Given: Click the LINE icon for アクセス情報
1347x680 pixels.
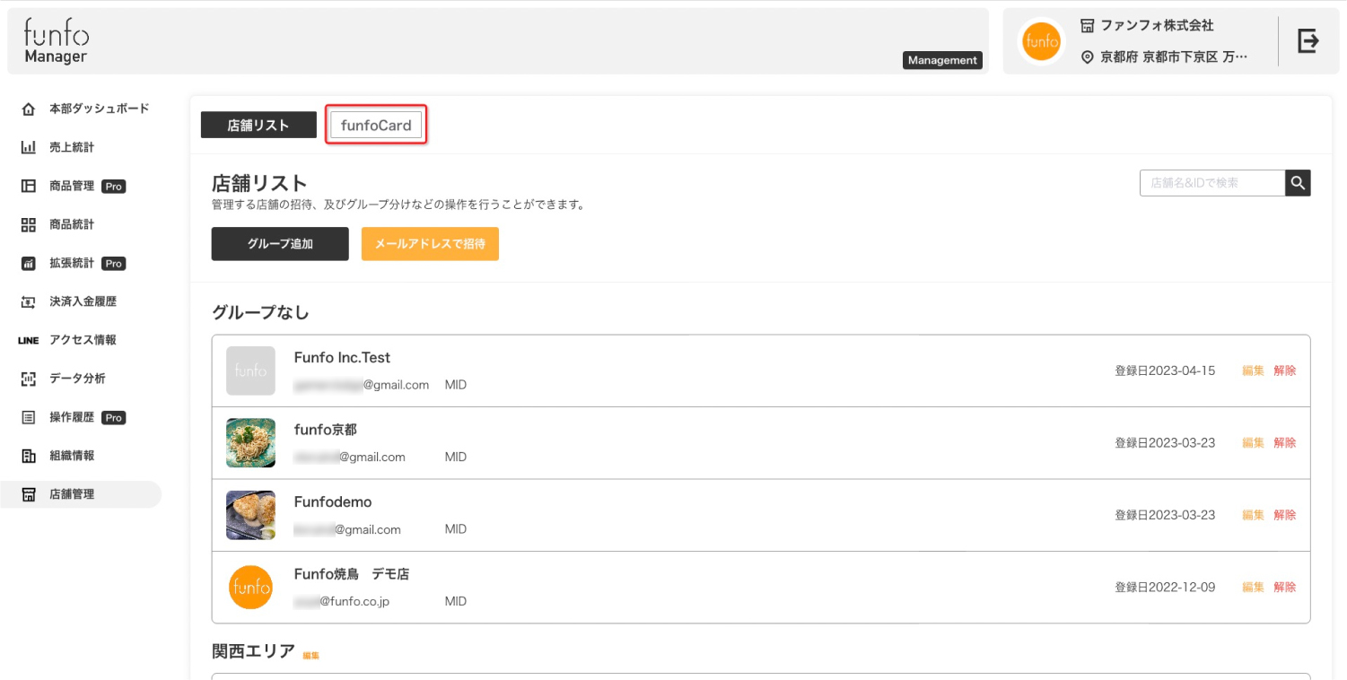Looking at the screenshot, I should pyautogui.click(x=29, y=340).
